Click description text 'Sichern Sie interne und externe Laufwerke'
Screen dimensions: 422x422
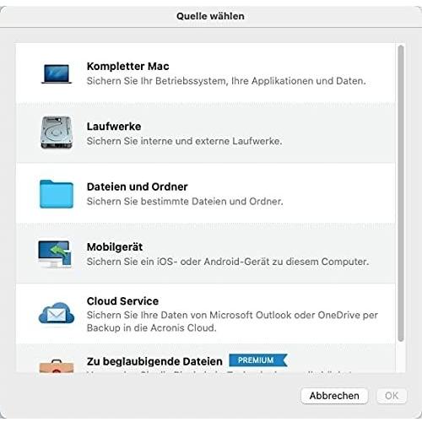[184, 141]
